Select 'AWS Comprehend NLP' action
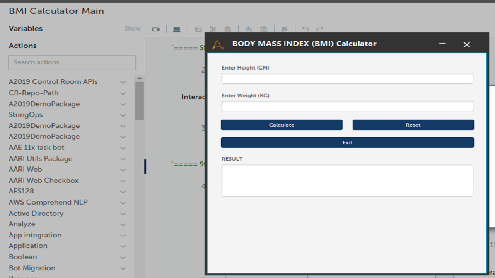Image resolution: width=495 pixels, height=278 pixels. [x=48, y=202]
